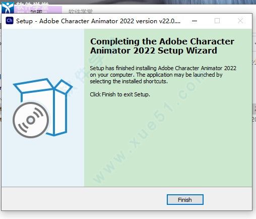Click the heading "Completing the Adobe Character Animator 2022 Setup Wizard"

point(162,46)
